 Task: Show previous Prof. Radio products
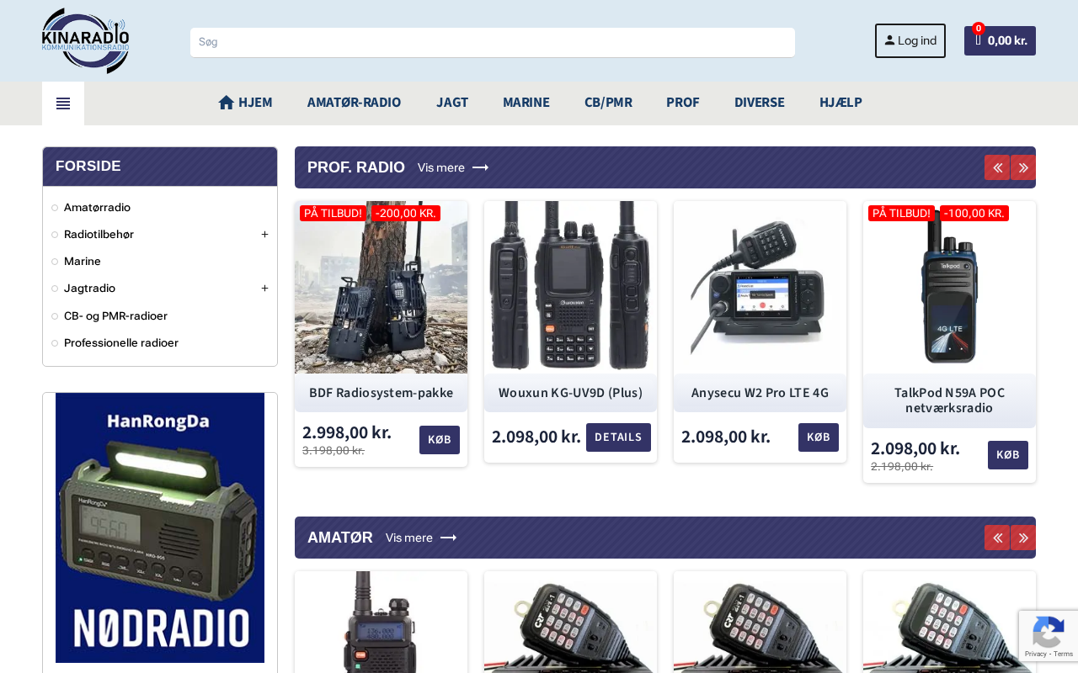click(997, 167)
